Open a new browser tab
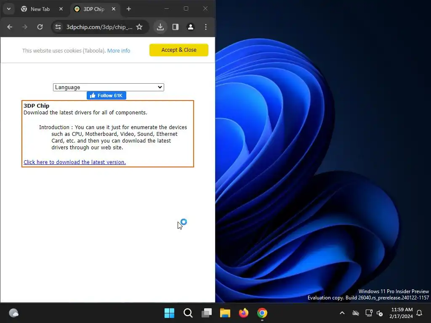Viewport: 431px width, 323px height. point(129,9)
